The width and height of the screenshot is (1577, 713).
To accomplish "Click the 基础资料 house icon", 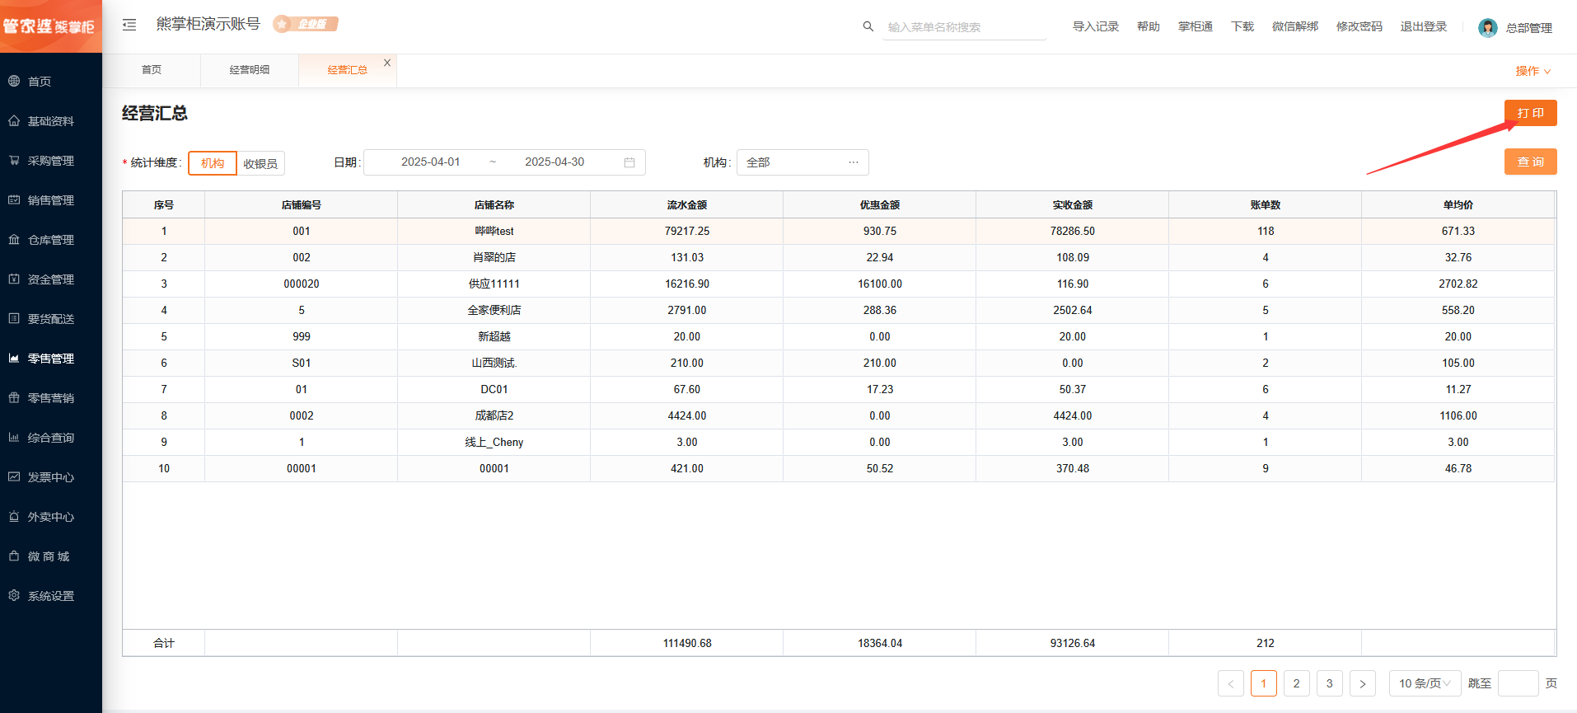I will (14, 120).
